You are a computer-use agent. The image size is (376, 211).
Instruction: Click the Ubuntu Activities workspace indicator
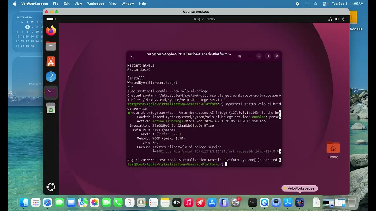coord(51,19)
